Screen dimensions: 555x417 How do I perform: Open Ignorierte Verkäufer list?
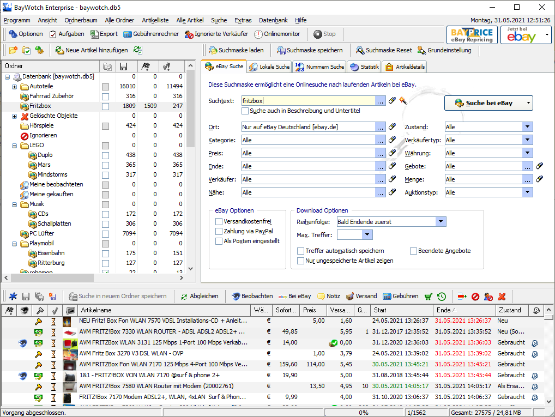tap(216, 34)
